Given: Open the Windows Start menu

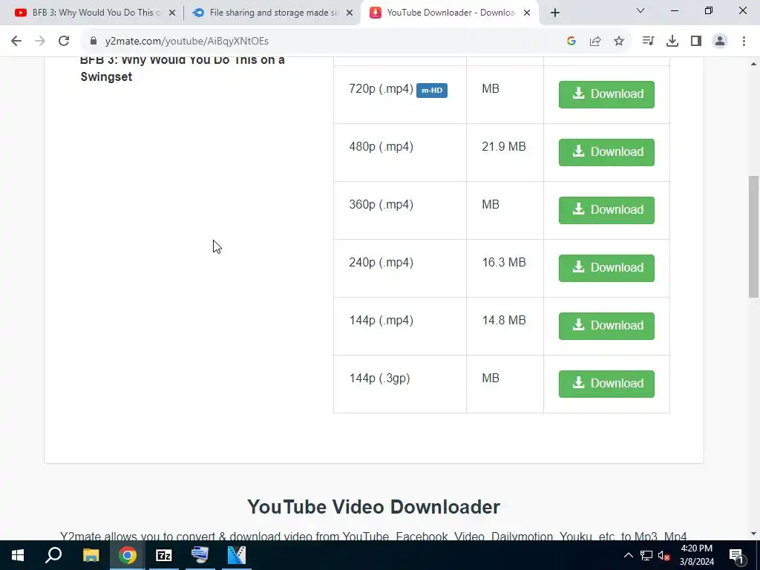Looking at the screenshot, I should click(18, 555).
